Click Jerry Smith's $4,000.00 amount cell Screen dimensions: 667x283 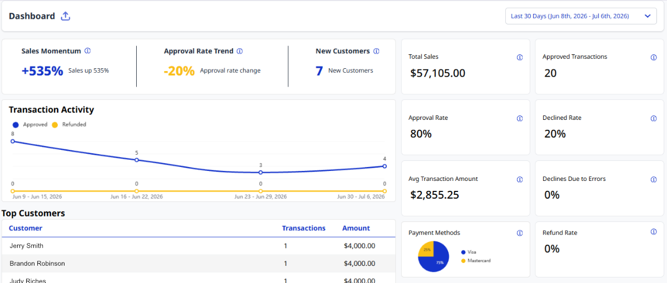(x=360, y=246)
